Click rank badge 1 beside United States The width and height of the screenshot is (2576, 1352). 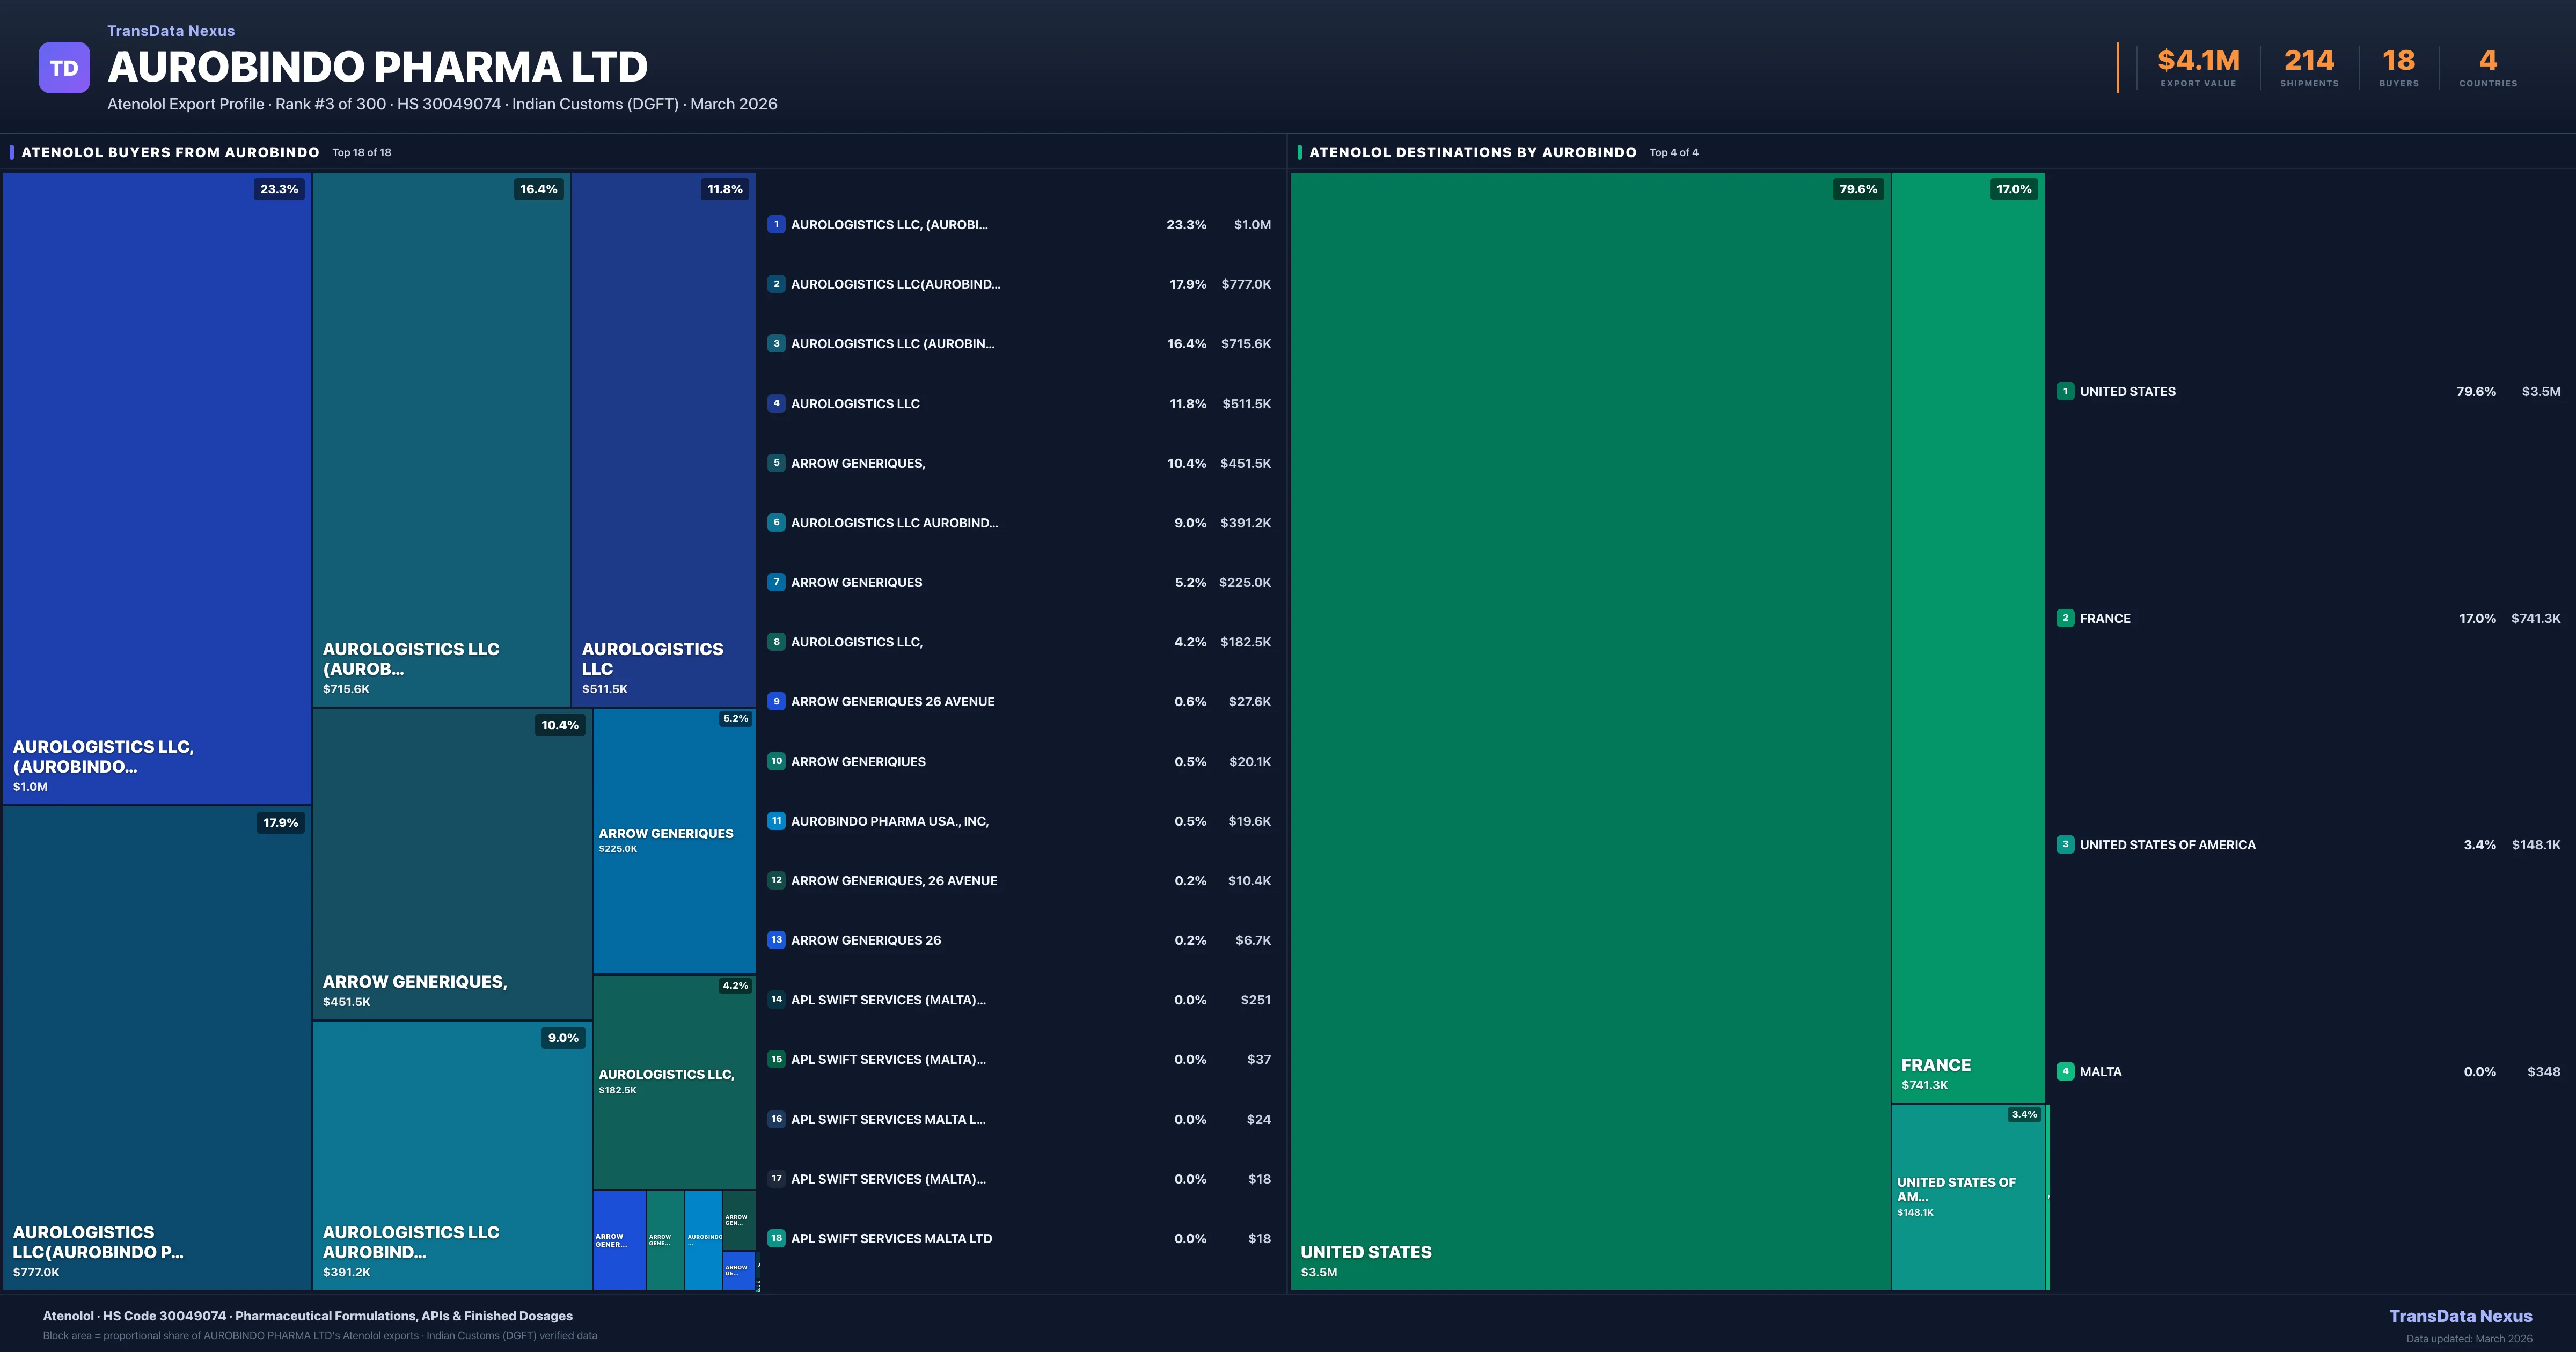(x=2065, y=391)
